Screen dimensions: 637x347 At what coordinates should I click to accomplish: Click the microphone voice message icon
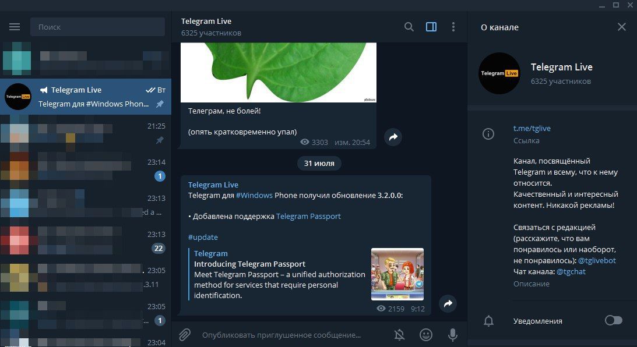(453, 335)
